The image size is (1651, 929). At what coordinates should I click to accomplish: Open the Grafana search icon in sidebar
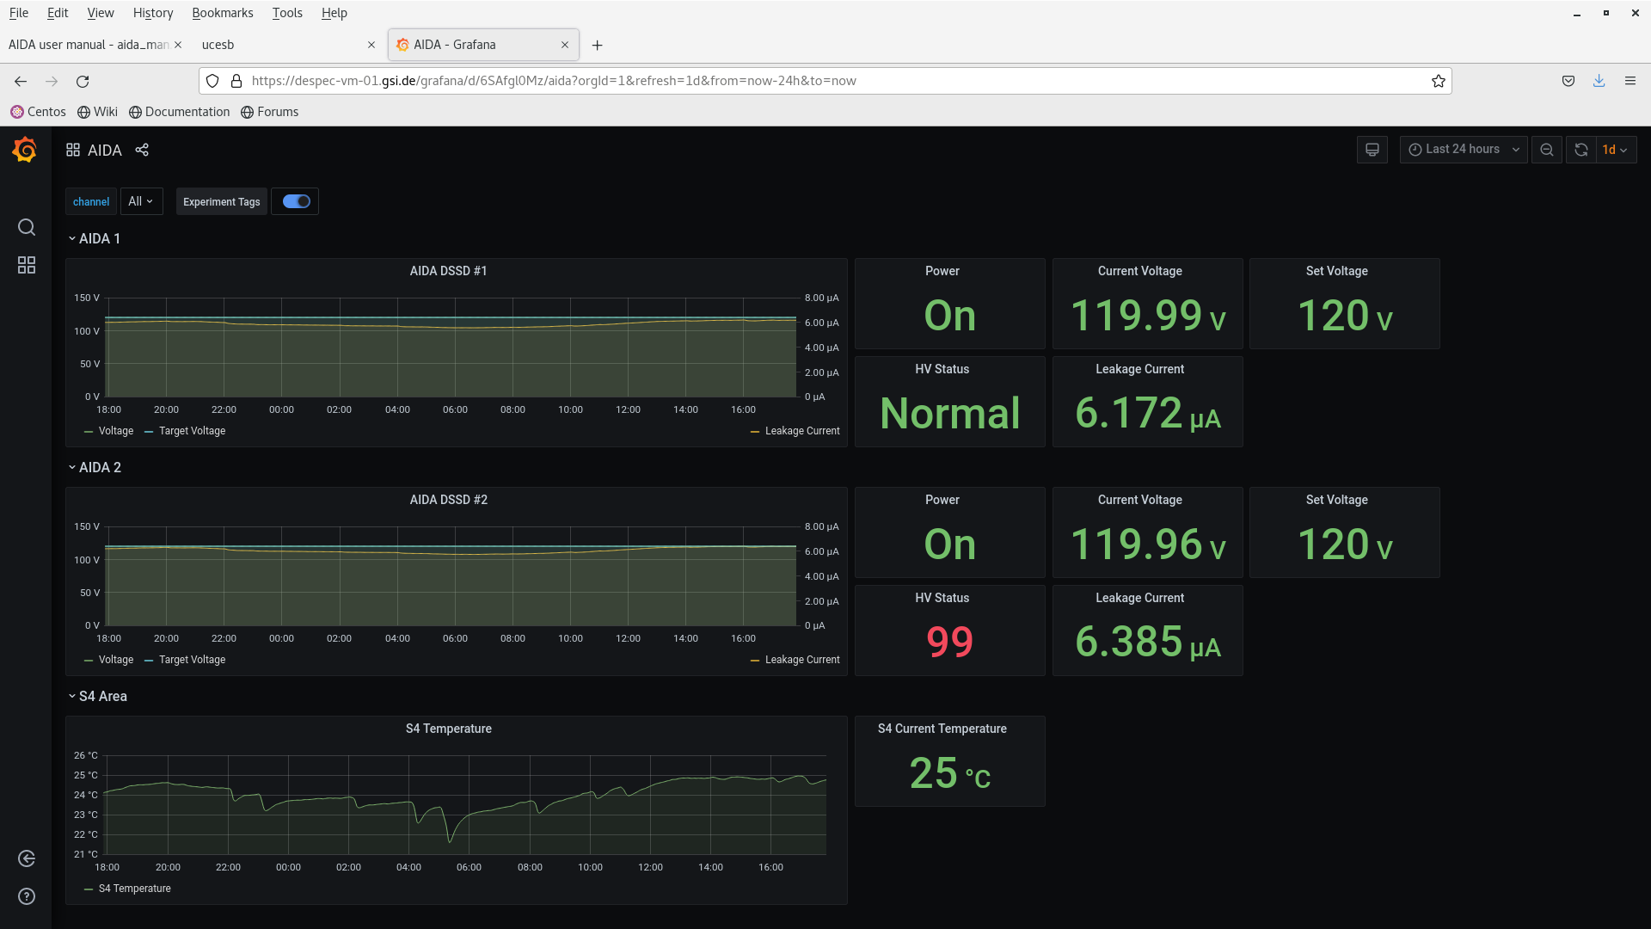click(x=27, y=227)
